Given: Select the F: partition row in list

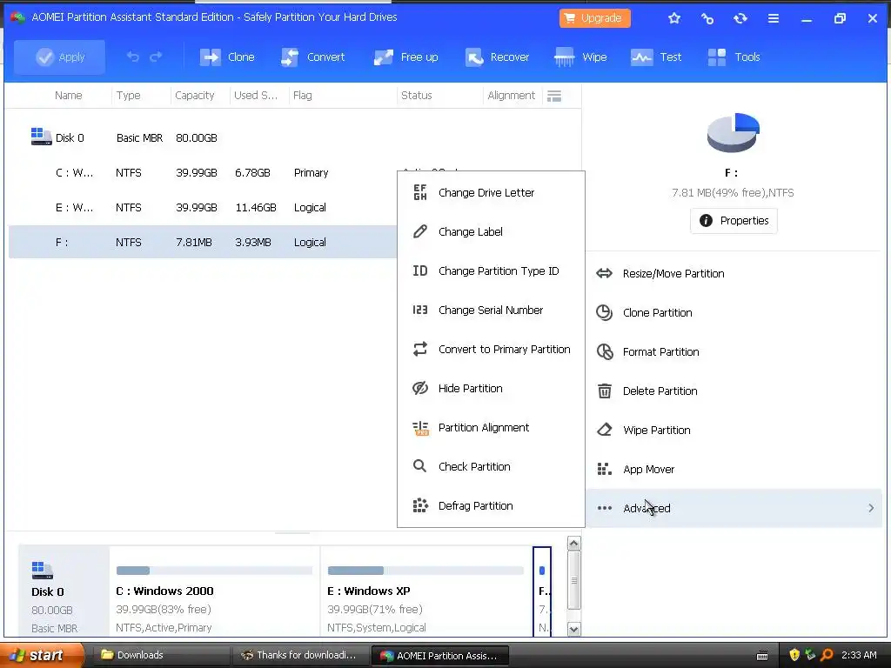Looking at the screenshot, I should [202, 242].
